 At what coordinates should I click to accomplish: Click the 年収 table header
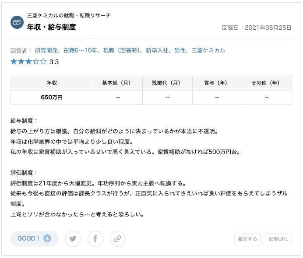coord(52,83)
